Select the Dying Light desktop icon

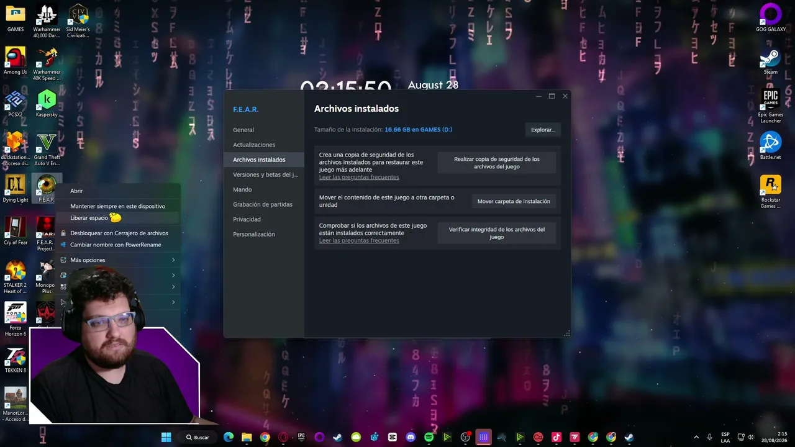tap(16, 189)
